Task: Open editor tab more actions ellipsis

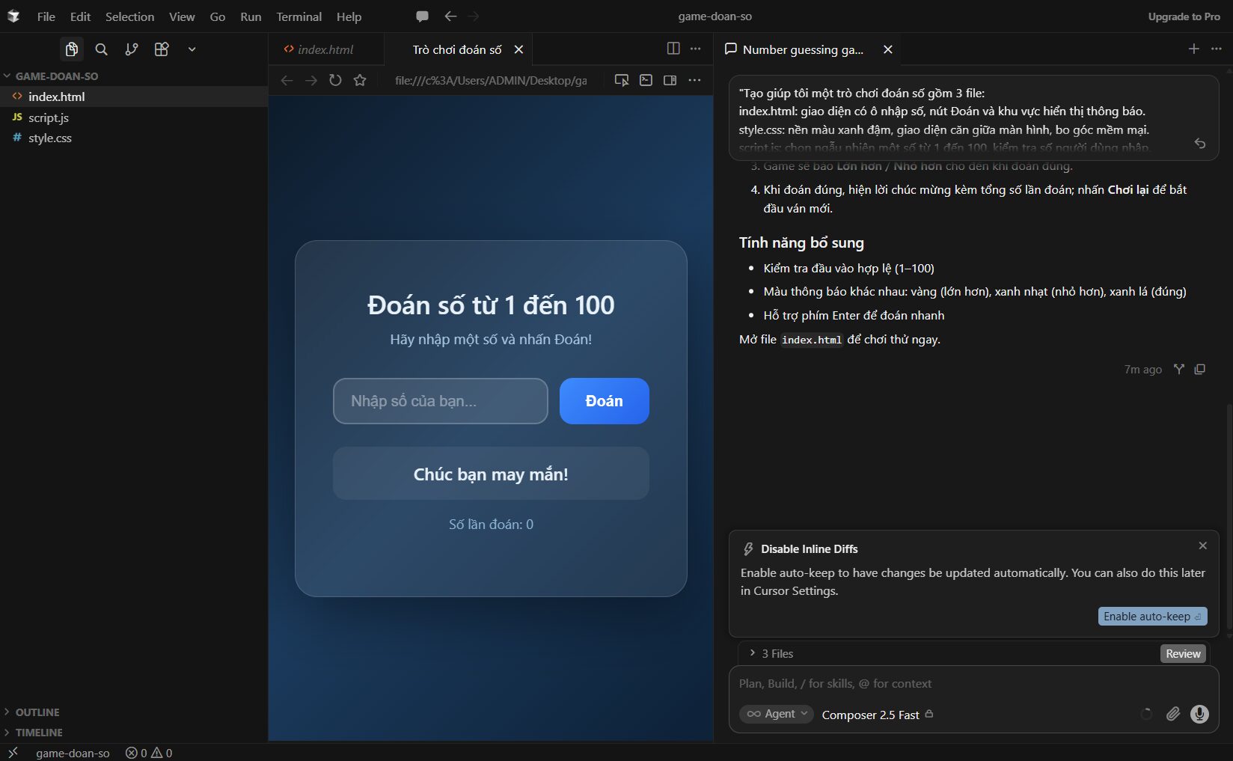Action: point(696,49)
